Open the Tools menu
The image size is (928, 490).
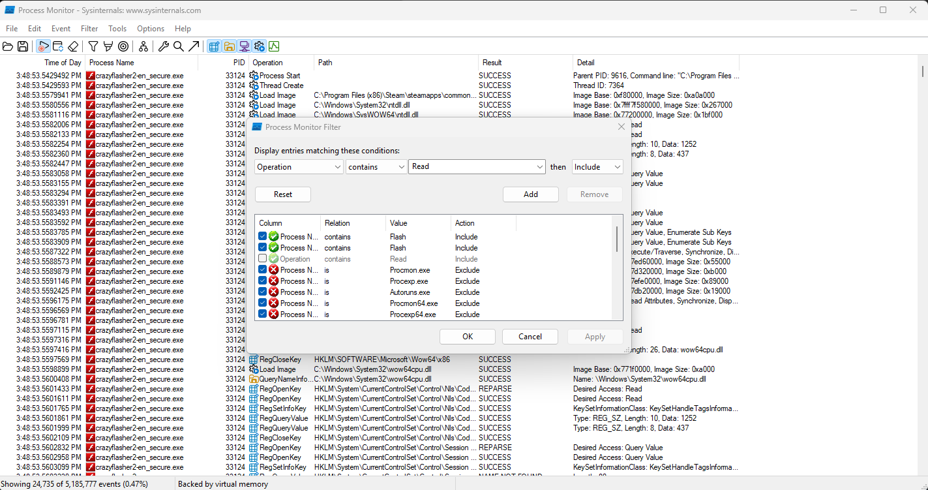(117, 29)
